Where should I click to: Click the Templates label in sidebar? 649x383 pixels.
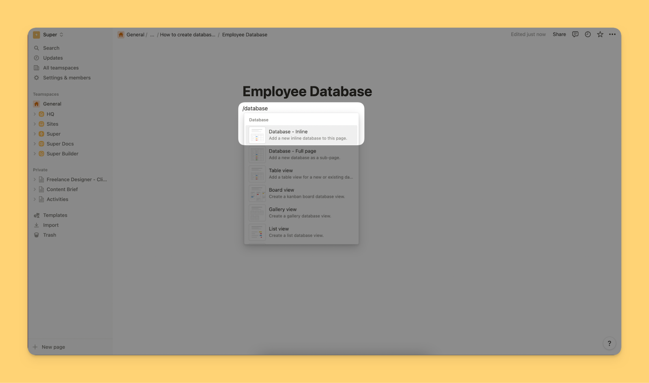pos(55,216)
